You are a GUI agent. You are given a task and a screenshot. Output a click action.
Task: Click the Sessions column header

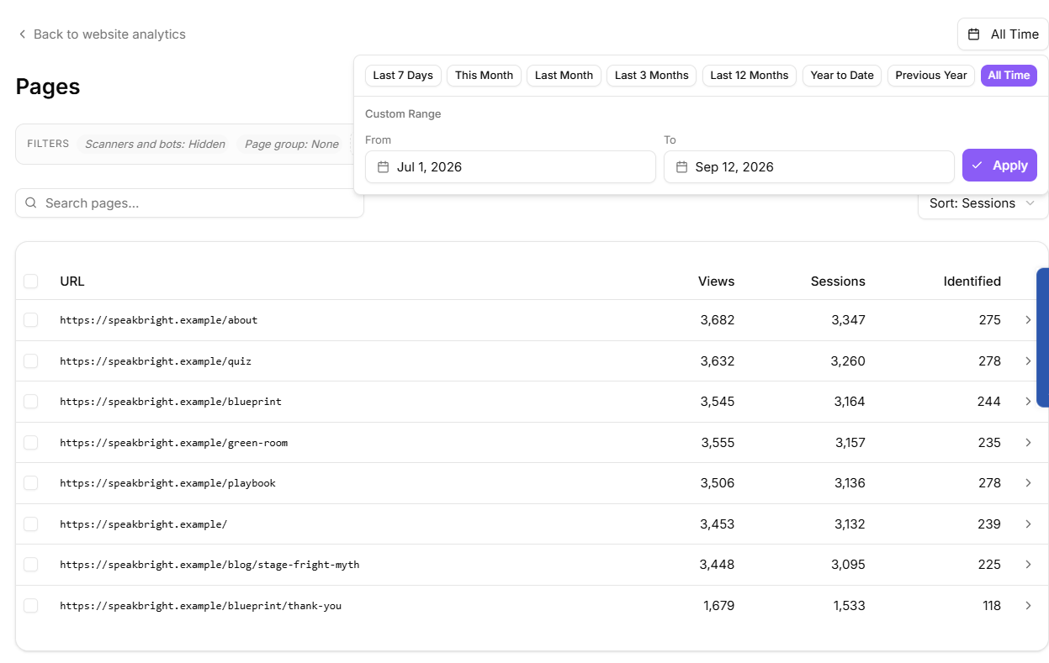coord(838,282)
